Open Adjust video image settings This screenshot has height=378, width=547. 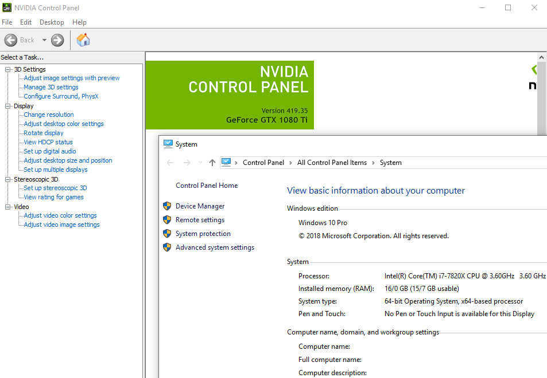(62, 225)
